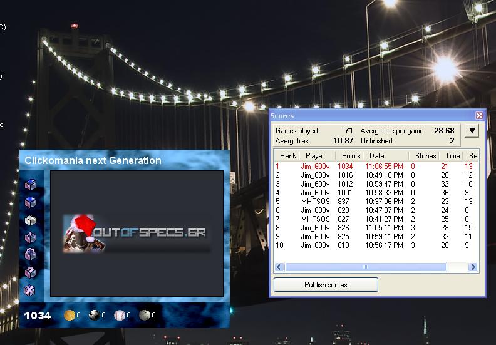Open the dropdown arrow in Scores window
The image size is (496, 345).
point(472,131)
